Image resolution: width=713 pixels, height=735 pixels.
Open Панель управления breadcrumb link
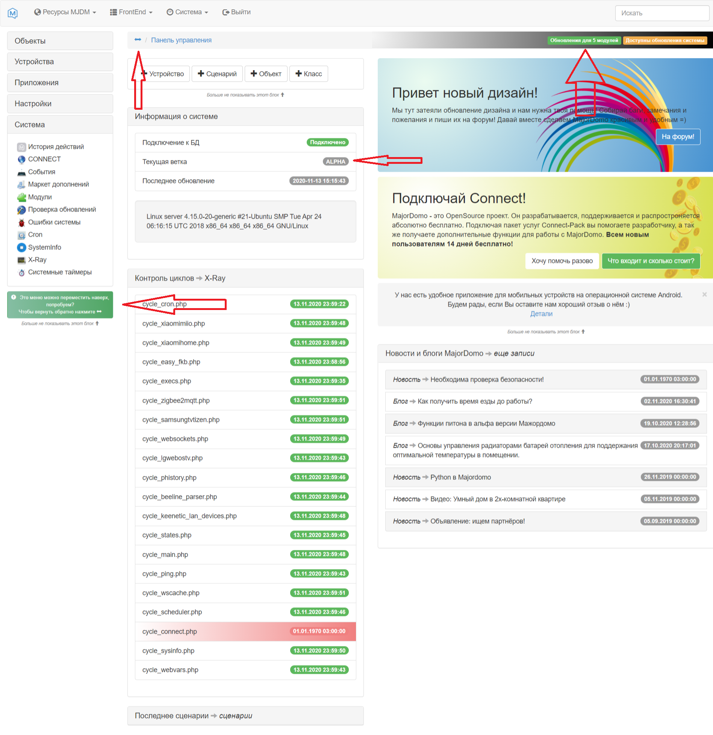(181, 40)
